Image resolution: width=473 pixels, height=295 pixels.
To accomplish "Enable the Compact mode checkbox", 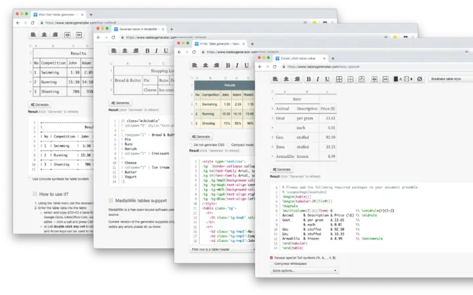I will 229,145.
